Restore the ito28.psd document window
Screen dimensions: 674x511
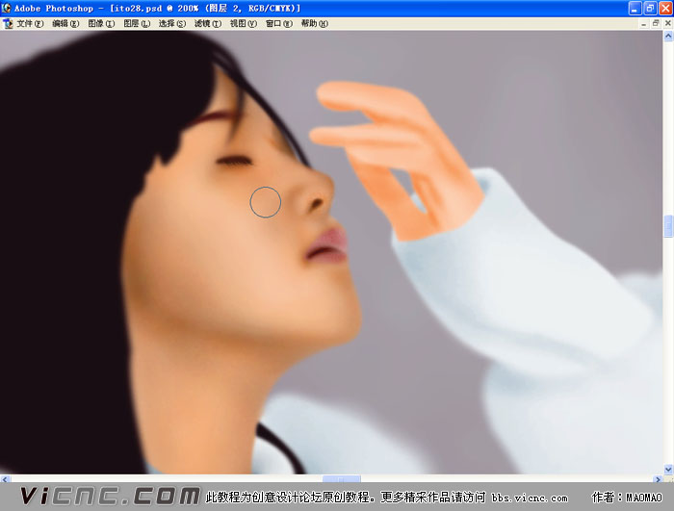click(x=656, y=24)
